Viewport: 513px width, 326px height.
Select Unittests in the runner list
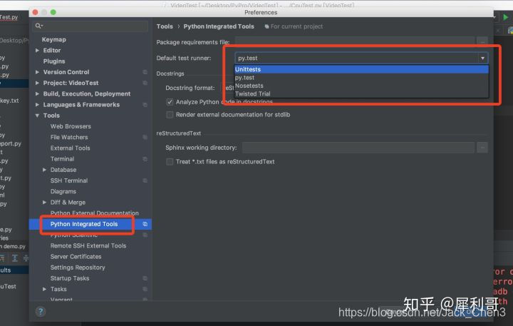coord(361,69)
